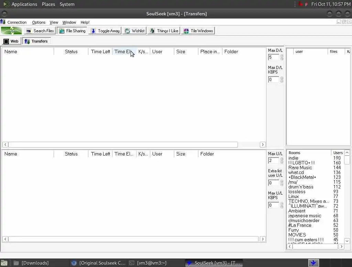
Task: Sort downloads by Time Left column
Action: coord(100,51)
